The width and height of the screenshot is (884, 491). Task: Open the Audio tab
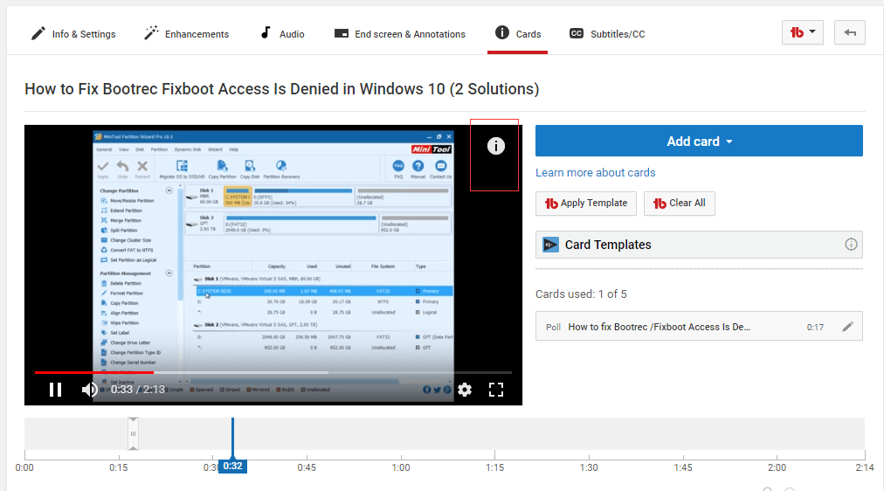pyautogui.click(x=282, y=34)
